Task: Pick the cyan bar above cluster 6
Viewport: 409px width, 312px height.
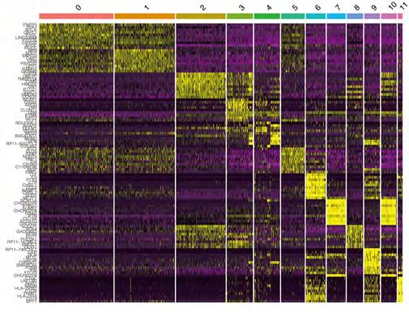Action: click(316, 16)
